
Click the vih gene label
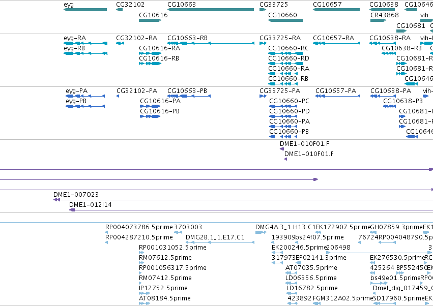click(424, 15)
